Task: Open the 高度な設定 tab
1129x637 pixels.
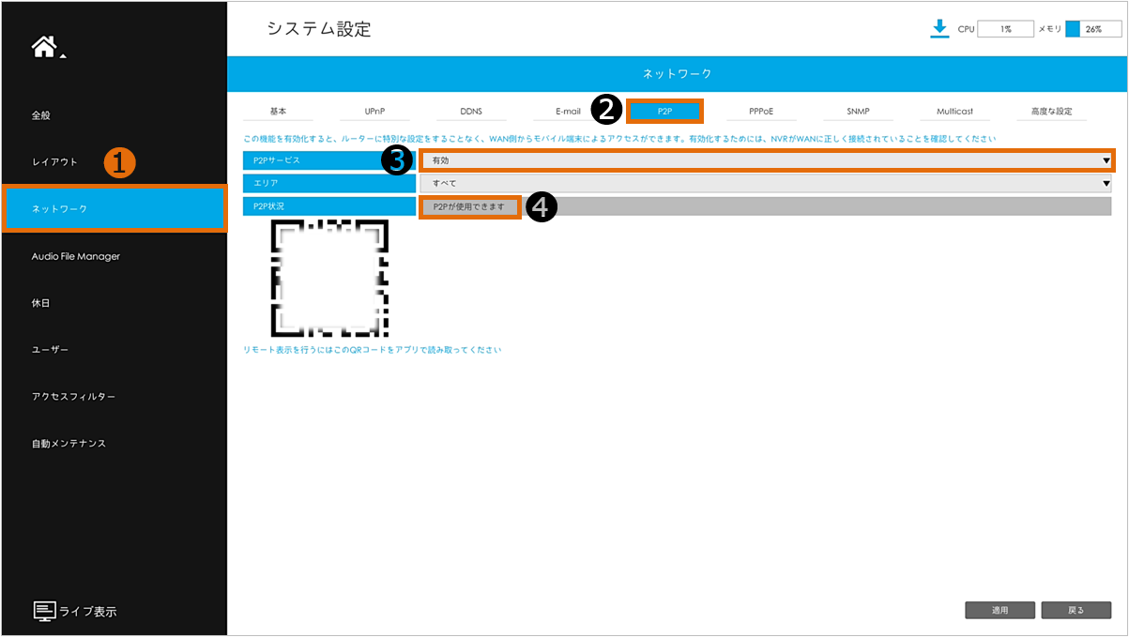Action: click(x=1051, y=112)
